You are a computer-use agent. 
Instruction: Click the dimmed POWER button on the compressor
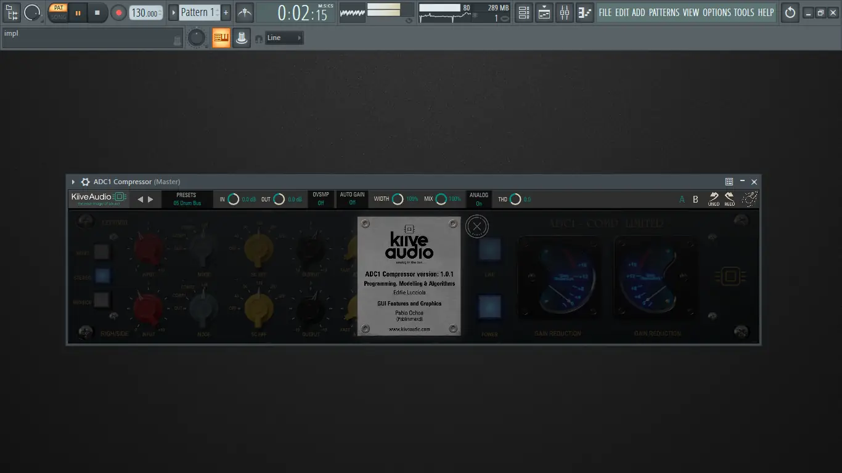(490, 307)
